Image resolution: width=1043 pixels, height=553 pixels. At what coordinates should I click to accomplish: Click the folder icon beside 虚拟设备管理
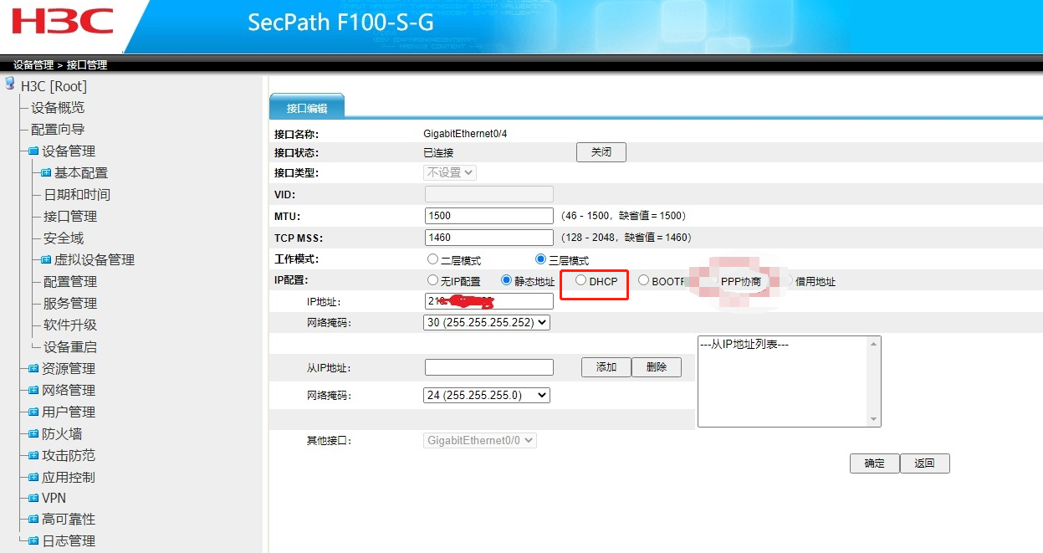[46, 260]
